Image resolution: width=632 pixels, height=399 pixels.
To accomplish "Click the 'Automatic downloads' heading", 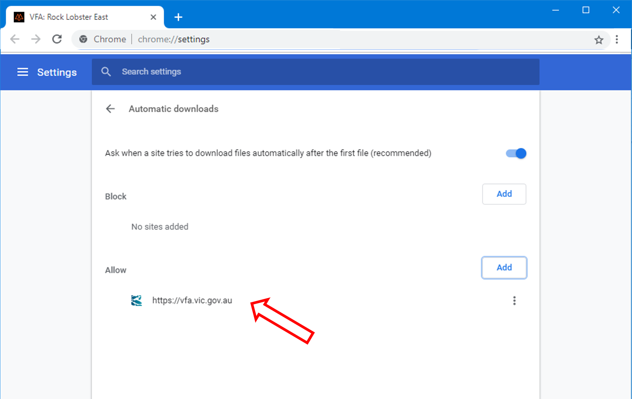I will [174, 109].
